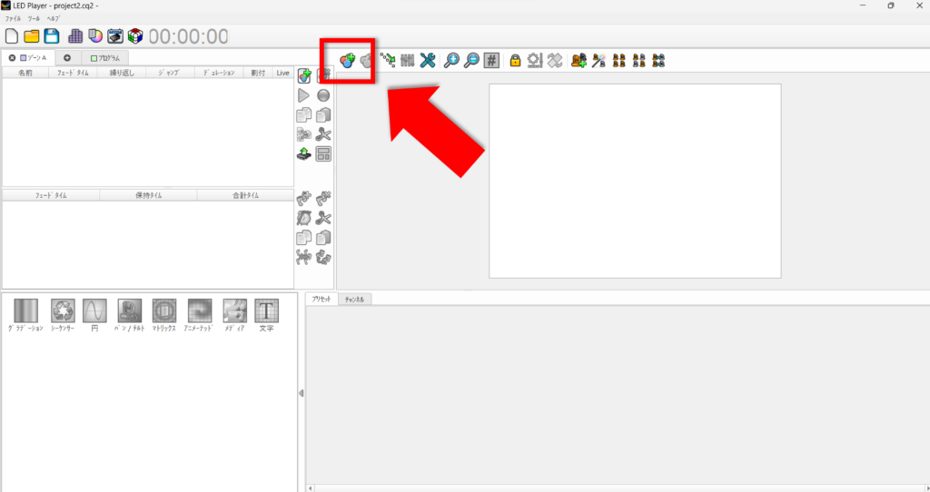Switch to the プログラム tab
This screenshot has width=930, height=492.
coord(104,58)
